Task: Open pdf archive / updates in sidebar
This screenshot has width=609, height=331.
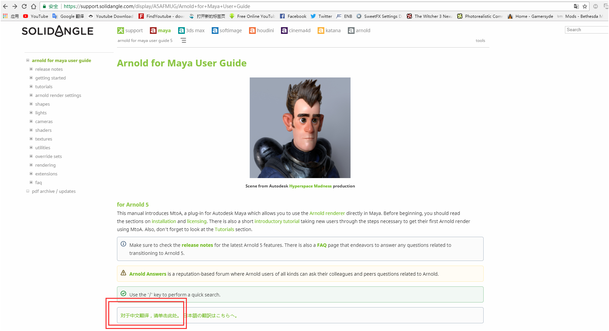Action: pyautogui.click(x=54, y=191)
